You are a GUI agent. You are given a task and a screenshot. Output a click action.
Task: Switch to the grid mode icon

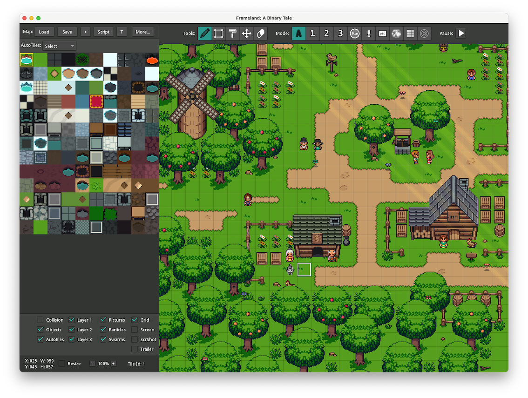click(410, 34)
